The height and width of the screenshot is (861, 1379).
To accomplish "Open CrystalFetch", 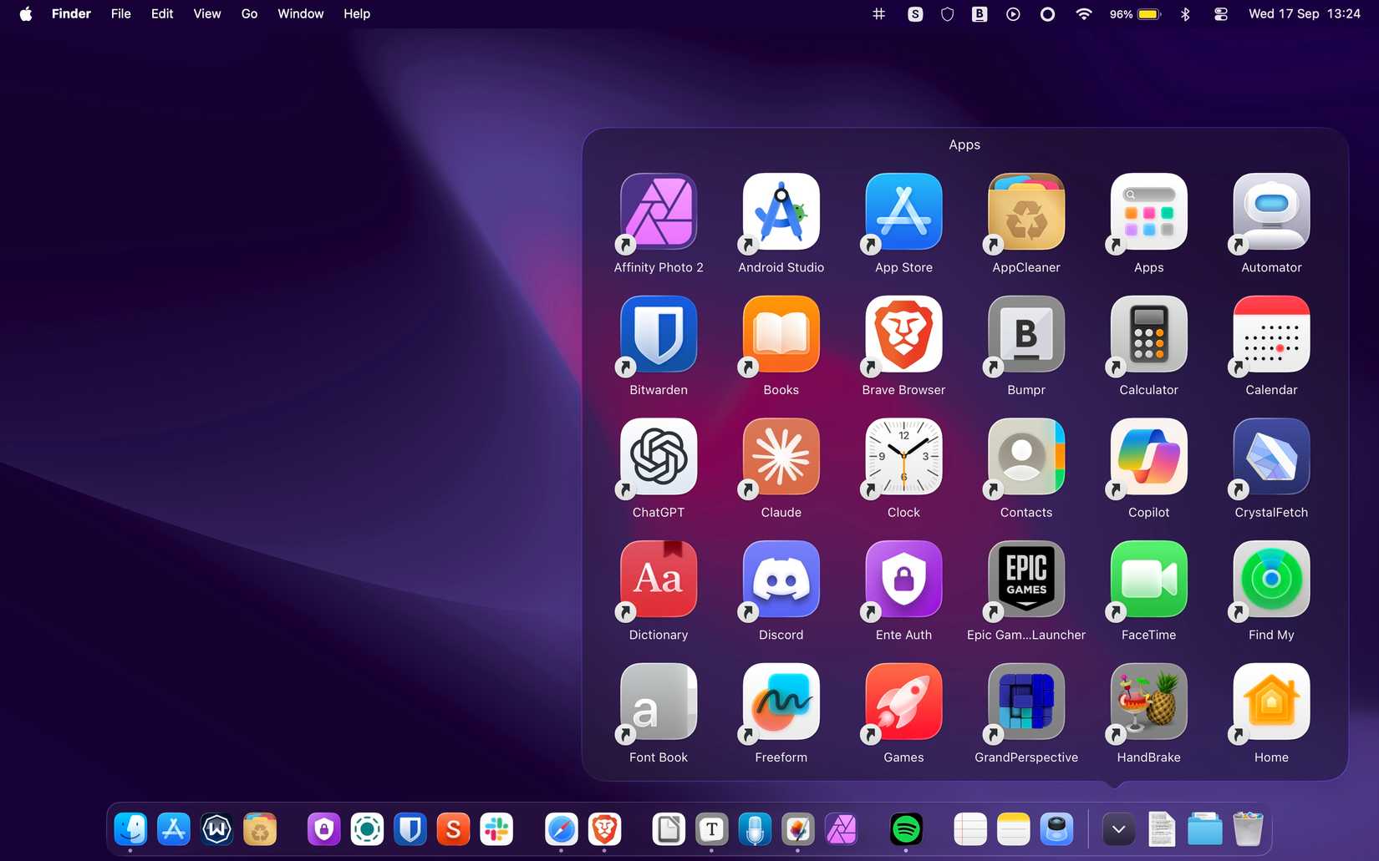I will pyautogui.click(x=1271, y=457).
